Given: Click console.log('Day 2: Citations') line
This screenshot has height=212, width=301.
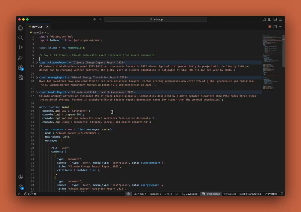Looking at the screenshot, I should click(66, 111).
